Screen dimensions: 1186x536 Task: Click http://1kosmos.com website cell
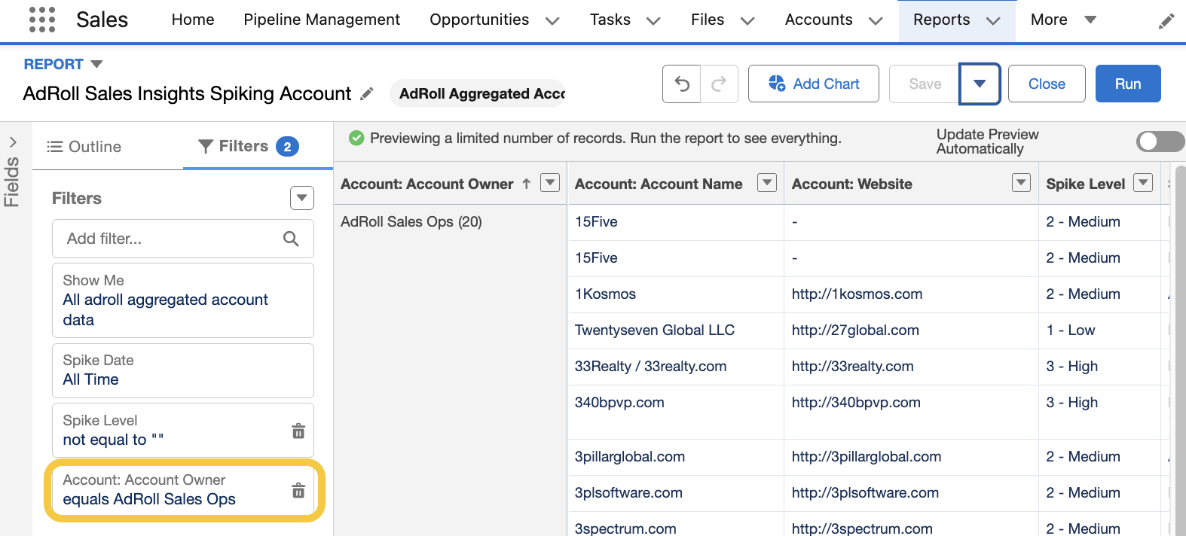tap(910, 294)
